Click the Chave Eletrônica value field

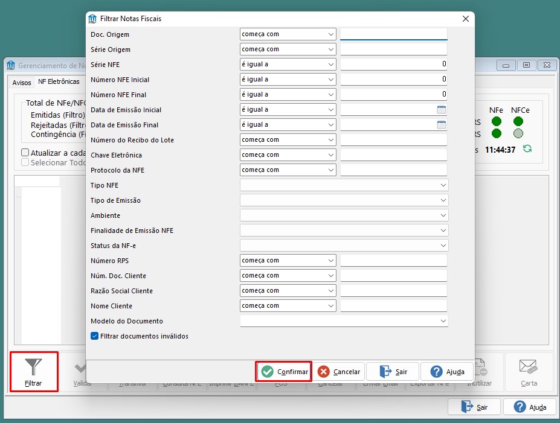click(394, 155)
